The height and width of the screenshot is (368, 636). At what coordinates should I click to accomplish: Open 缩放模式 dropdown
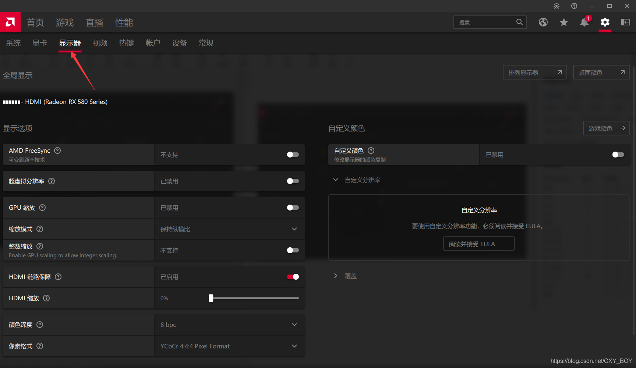coord(229,229)
